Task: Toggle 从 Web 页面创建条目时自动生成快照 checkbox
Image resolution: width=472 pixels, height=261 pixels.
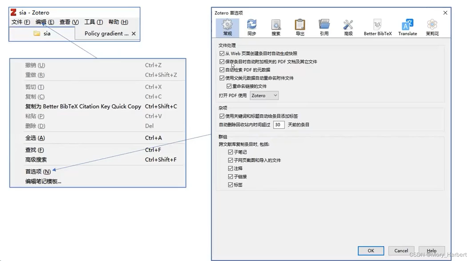Action: point(222,53)
